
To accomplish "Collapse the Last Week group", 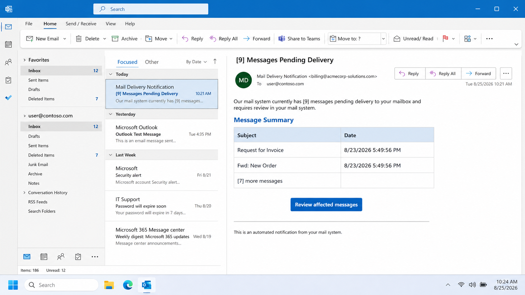I will (111, 155).
